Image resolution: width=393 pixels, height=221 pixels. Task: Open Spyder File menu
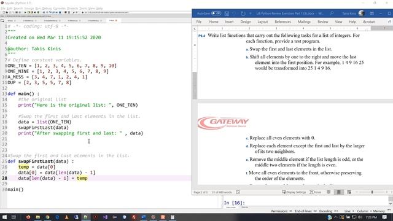(3, 8)
